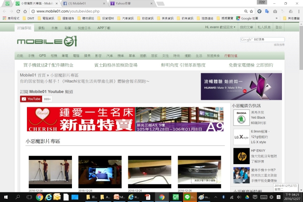Select 手機 in the category menu

pos(31,56)
